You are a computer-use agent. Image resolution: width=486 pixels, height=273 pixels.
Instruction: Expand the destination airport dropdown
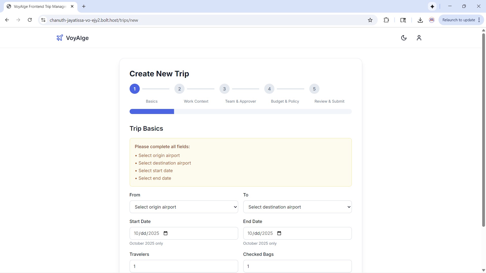(x=297, y=207)
